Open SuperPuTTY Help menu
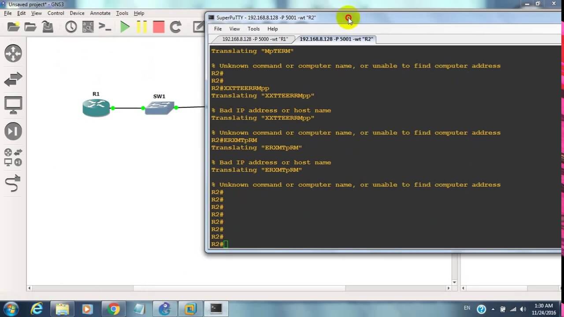Screen dimensions: 564x317 click(273, 29)
